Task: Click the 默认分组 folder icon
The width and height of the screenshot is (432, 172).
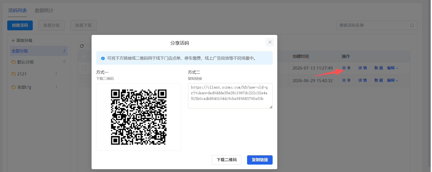Action: pyautogui.click(x=14, y=62)
